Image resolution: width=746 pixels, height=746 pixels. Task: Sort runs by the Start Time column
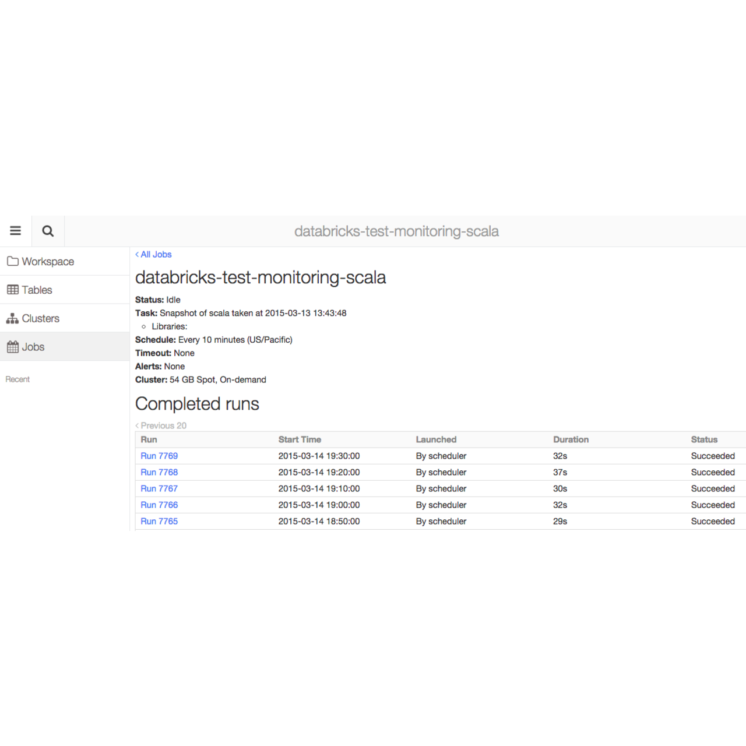point(300,439)
